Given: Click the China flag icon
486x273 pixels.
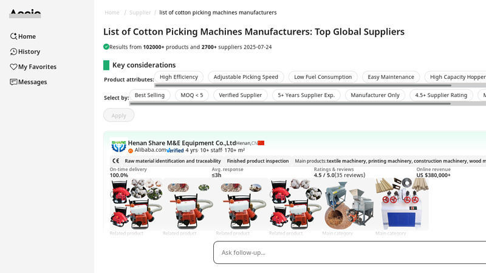Looking at the screenshot, I should pyautogui.click(x=261, y=143).
